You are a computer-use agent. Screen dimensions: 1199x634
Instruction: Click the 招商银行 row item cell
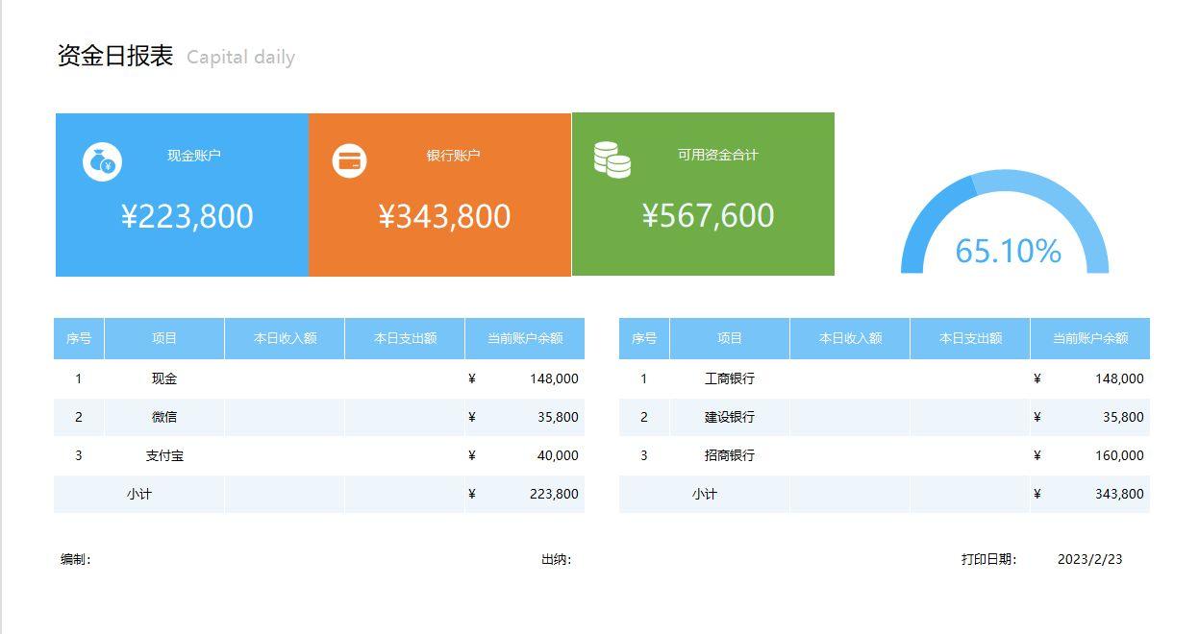(x=729, y=455)
